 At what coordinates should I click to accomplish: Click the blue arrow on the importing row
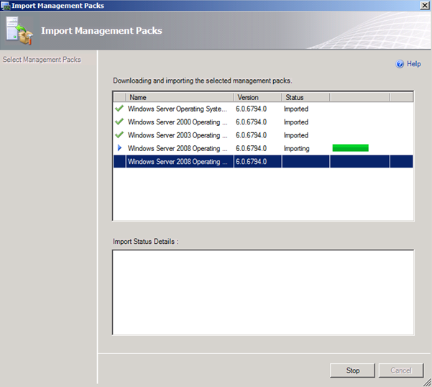119,148
